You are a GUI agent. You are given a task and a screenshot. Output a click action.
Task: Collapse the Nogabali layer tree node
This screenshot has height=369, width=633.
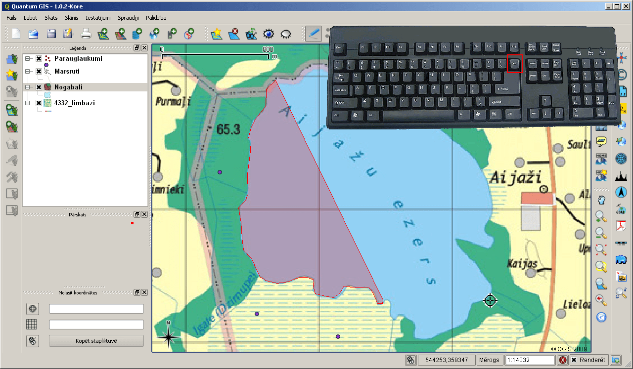[28, 87]
